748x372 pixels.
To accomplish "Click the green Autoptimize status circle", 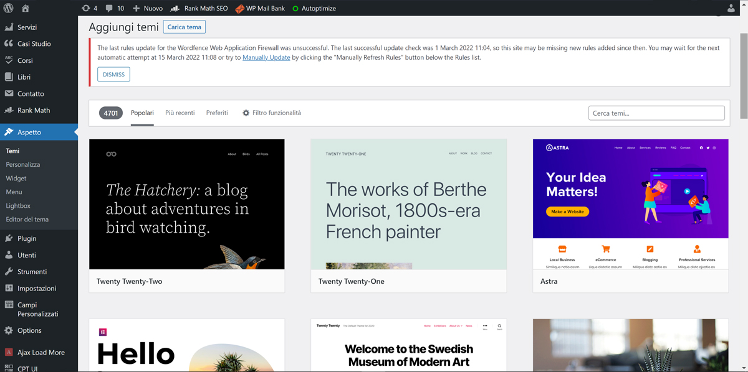I will 295,9.
